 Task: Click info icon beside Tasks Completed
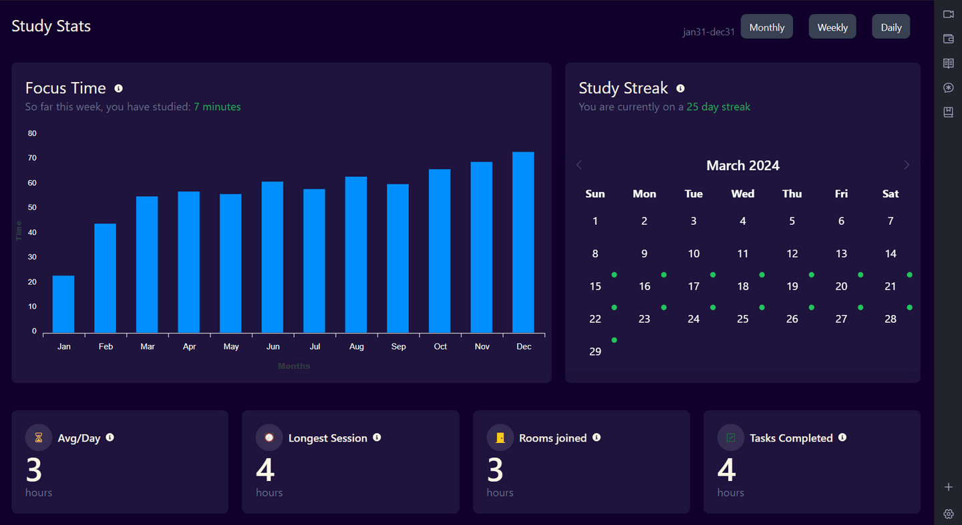(x=842, y=438)
